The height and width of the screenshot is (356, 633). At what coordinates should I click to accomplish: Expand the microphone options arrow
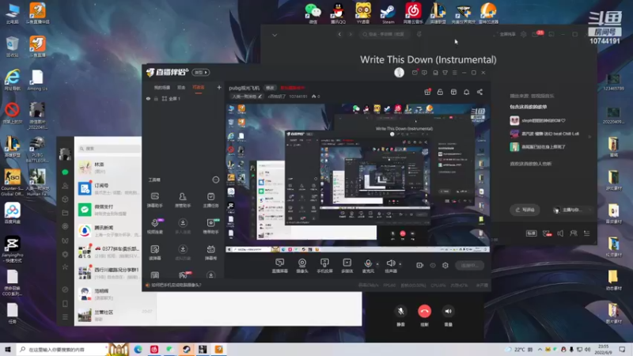(x=377, y=264)
